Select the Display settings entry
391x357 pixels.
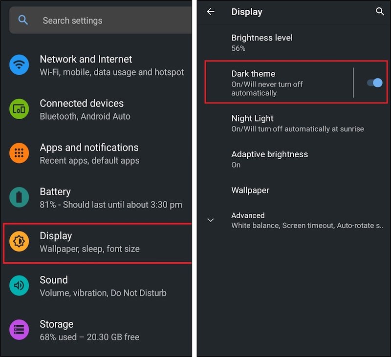(97, 243)
